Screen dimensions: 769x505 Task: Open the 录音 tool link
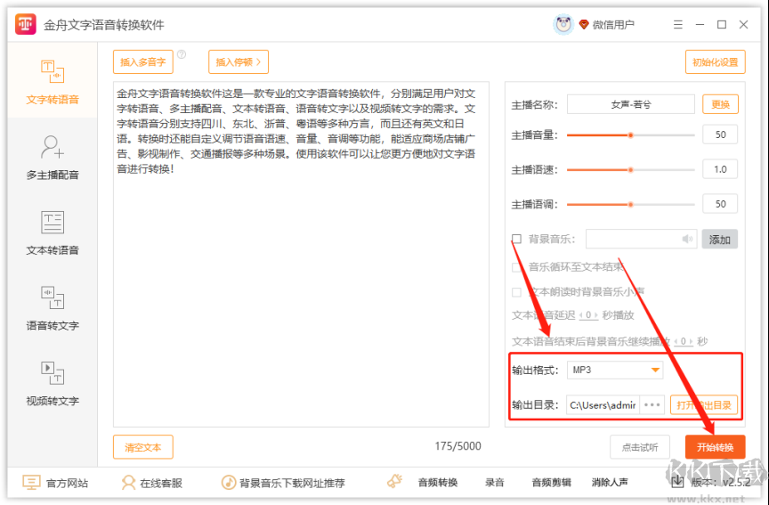coord(494,483)
